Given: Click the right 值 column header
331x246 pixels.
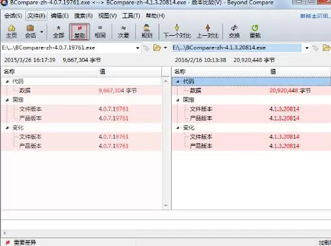Looking at the screenshot, I should 300,72.
